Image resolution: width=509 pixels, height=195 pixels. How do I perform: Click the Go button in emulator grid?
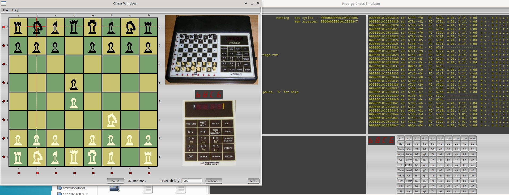pyautogui.click(x=409, y=149)
